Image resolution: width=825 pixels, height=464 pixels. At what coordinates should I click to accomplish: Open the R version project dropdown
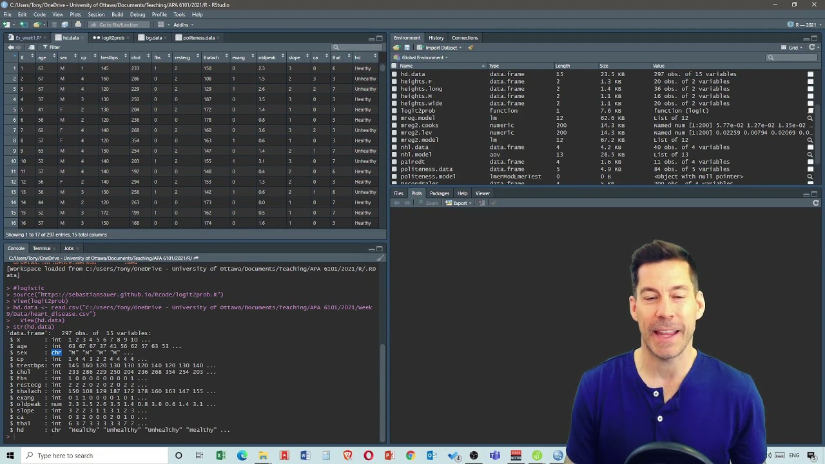click(804, 24)
